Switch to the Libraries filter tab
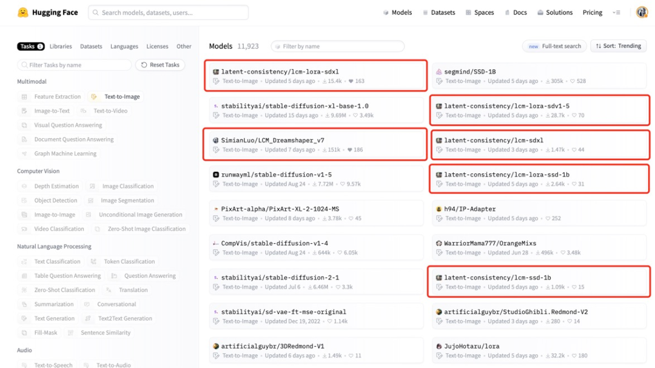655x368 pixels. tap(61, 46)
